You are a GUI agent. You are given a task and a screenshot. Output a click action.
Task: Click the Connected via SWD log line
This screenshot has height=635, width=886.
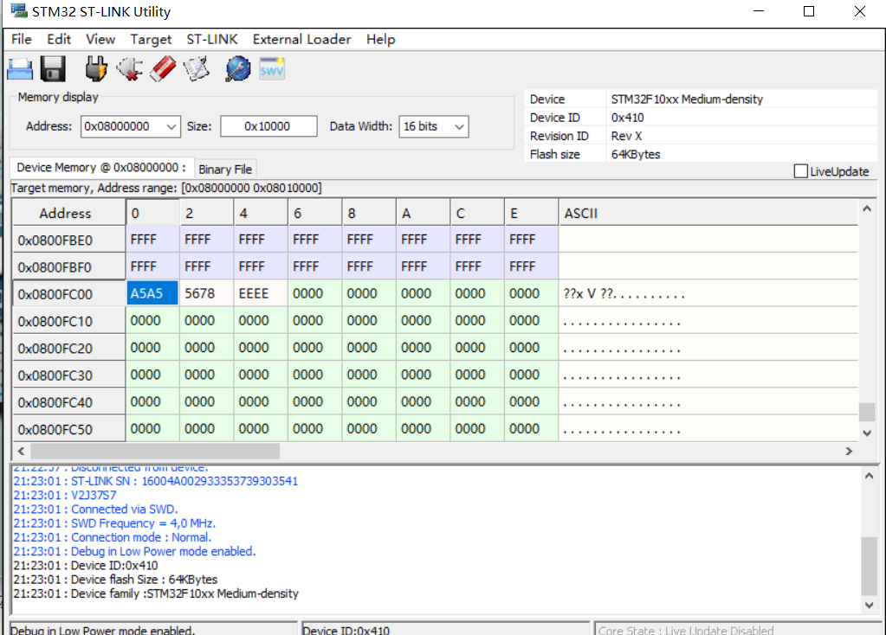click(95, 510)
